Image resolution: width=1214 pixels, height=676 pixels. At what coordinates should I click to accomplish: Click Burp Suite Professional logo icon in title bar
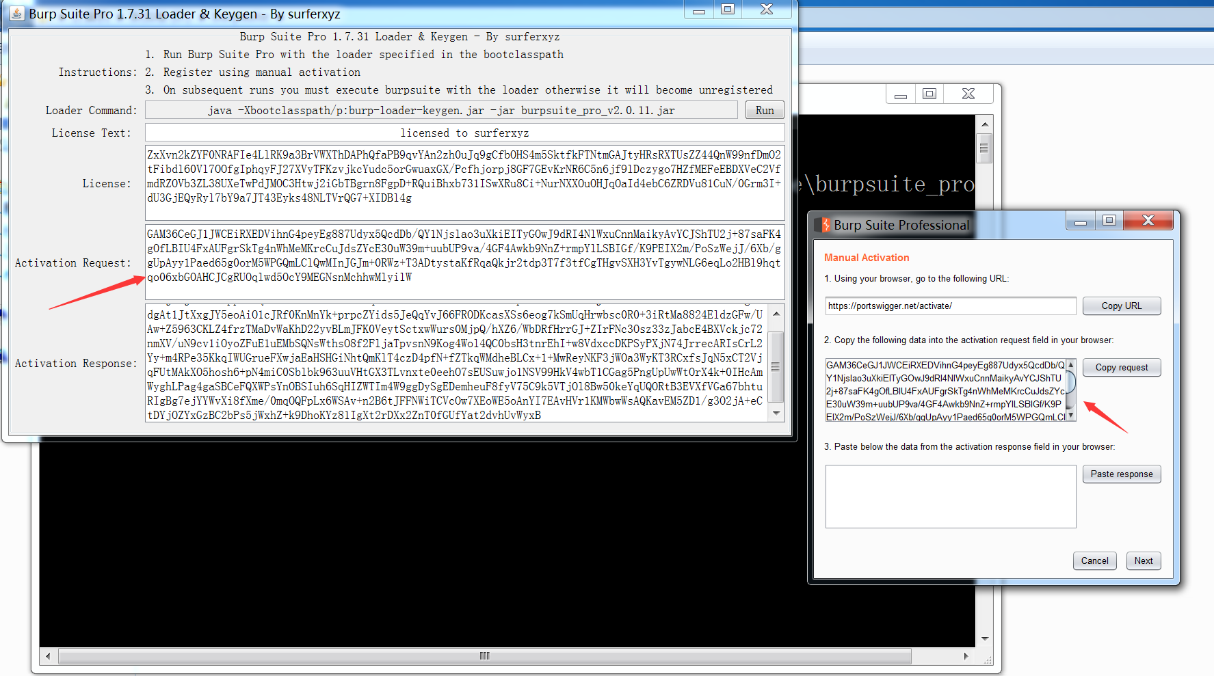point(823,225)
